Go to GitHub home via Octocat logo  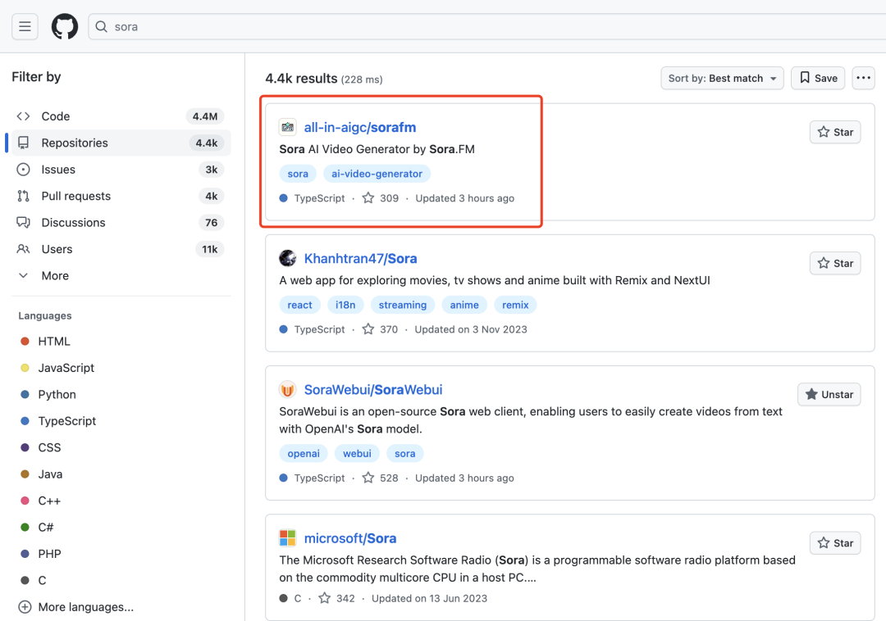[65, 26]
